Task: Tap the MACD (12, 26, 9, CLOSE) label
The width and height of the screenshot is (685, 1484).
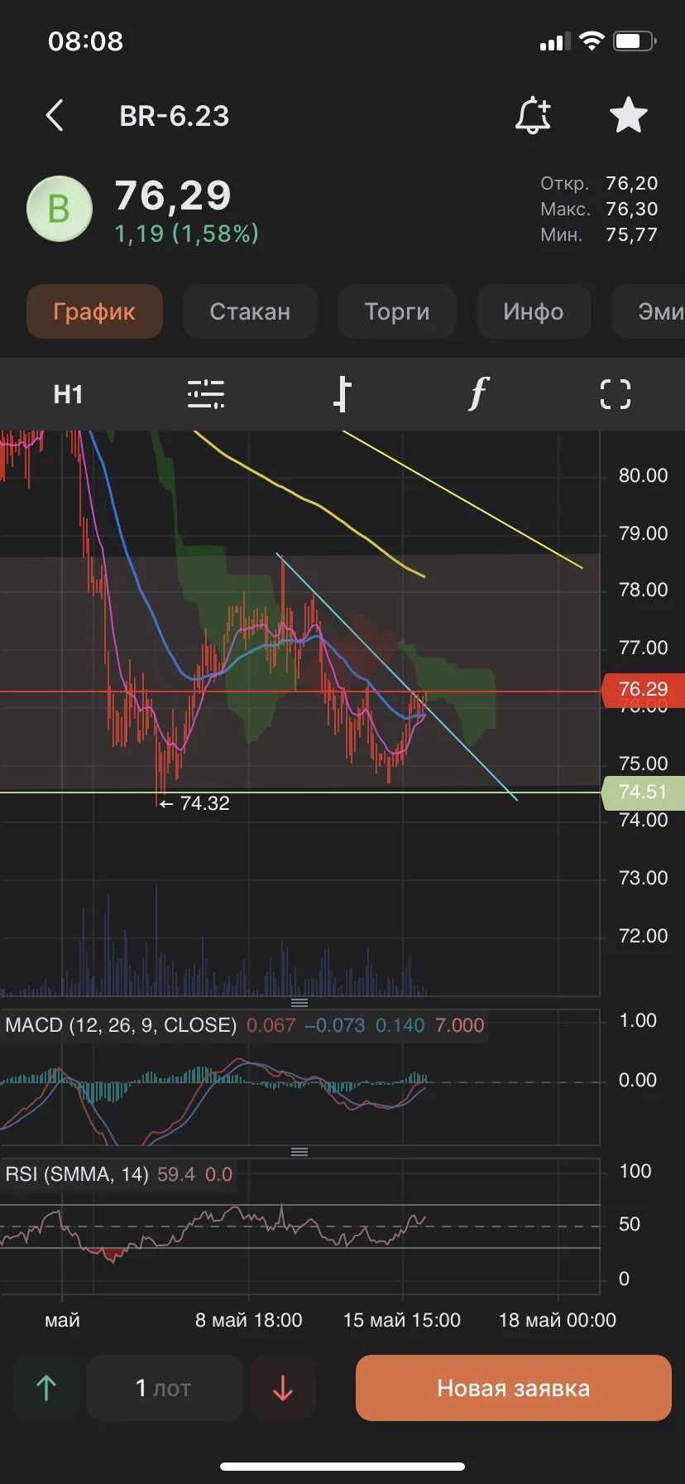Action: coord(121,1025)
